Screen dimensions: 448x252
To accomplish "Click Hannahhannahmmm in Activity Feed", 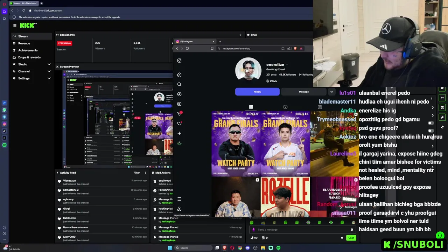I will click(75, 227).
